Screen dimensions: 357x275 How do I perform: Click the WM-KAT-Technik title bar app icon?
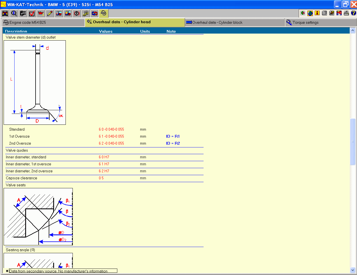pos(3,4)
